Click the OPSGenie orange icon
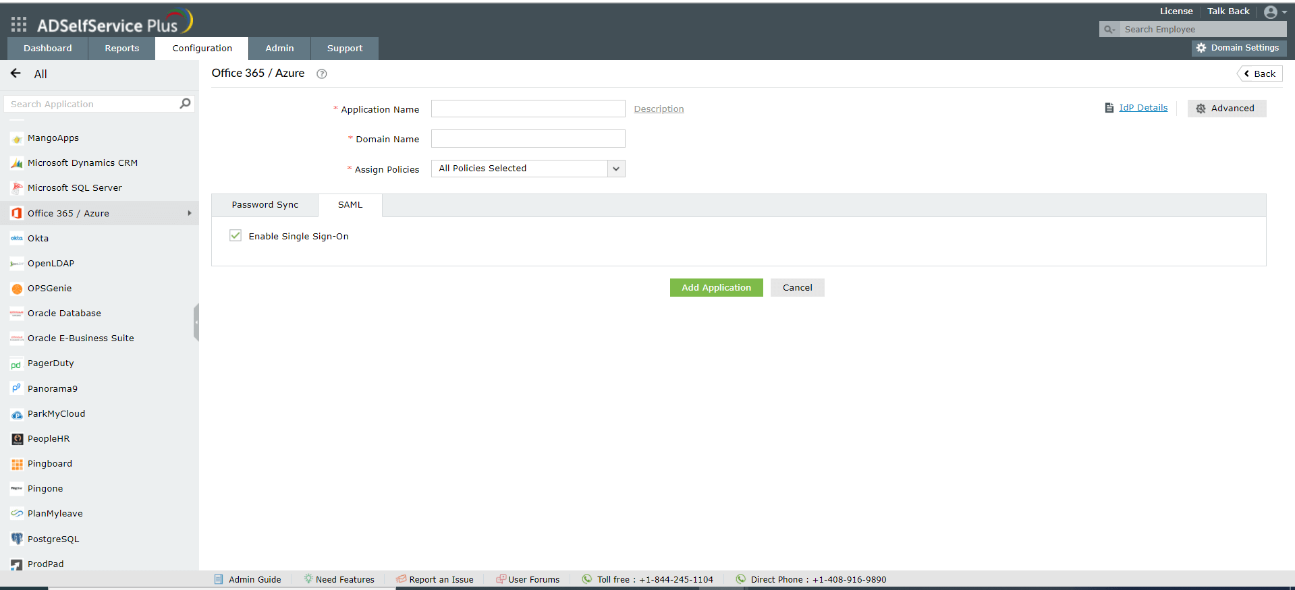The image size is (1295, 590). (x=17, y=289)
